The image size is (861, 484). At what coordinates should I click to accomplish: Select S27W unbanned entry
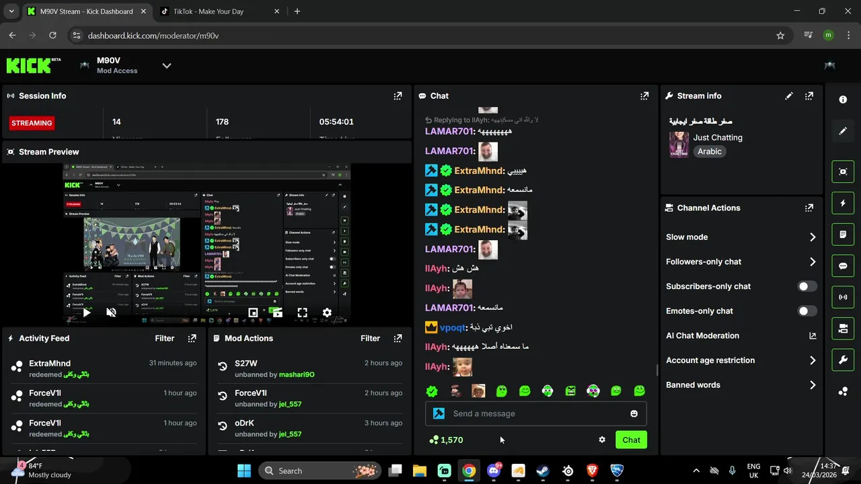coord(309,368)
